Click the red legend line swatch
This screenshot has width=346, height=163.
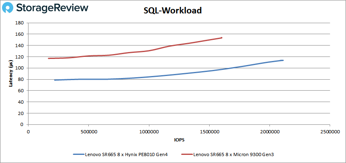[186, 154]
